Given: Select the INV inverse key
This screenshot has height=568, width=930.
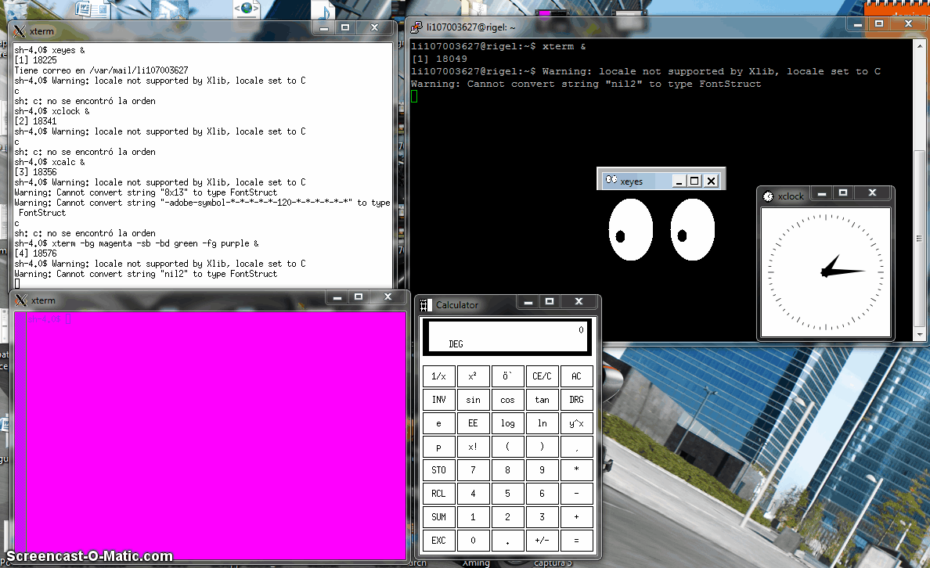Looking at the screenshot, I should pyautogui.click(x=439, y=400).
